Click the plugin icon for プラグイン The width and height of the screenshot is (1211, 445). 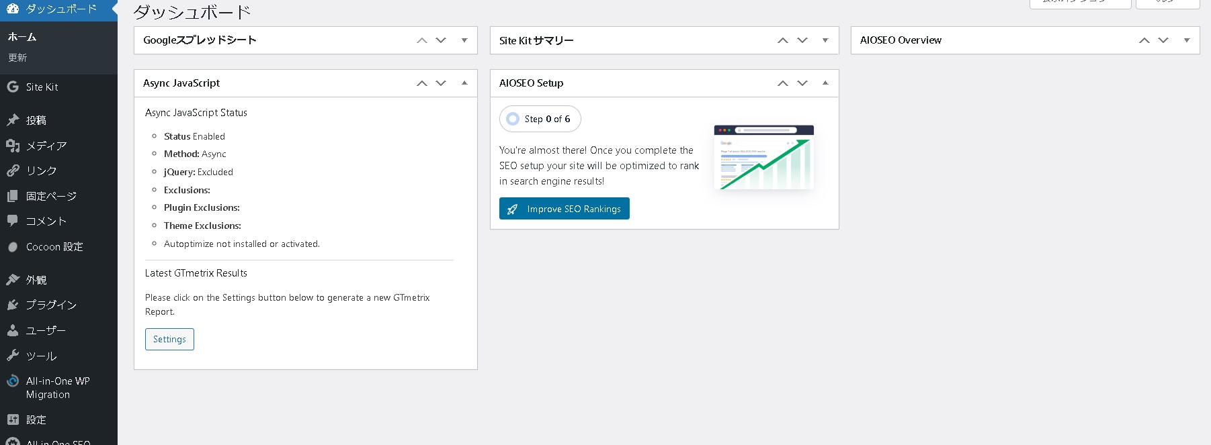click(13, 305)
